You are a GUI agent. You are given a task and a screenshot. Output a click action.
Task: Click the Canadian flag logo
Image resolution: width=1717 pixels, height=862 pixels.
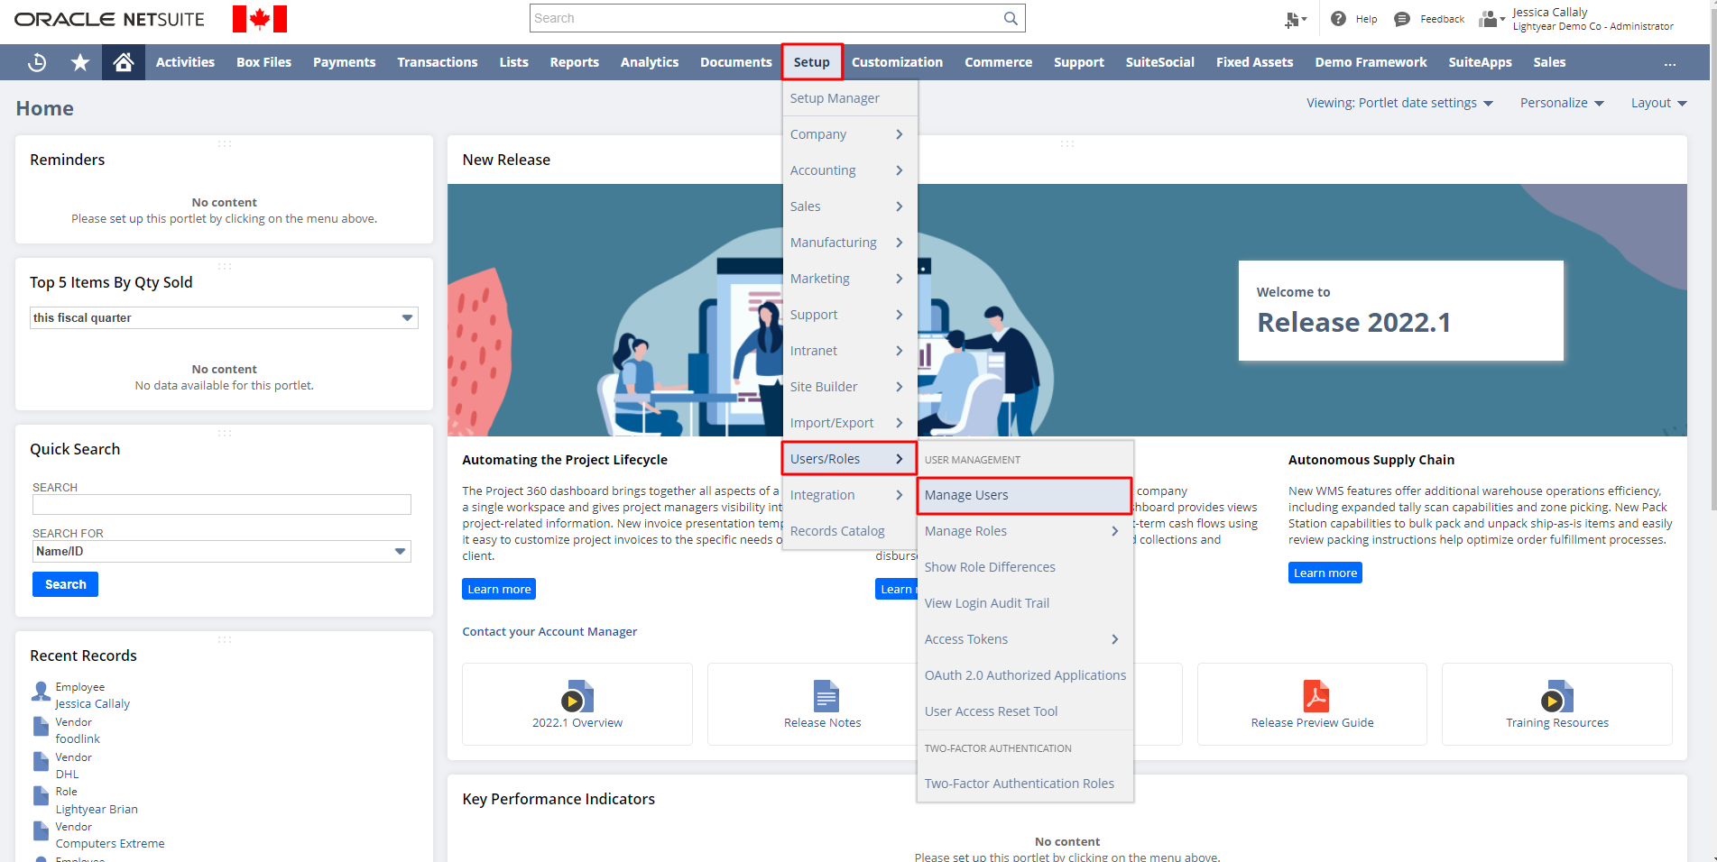260,19
